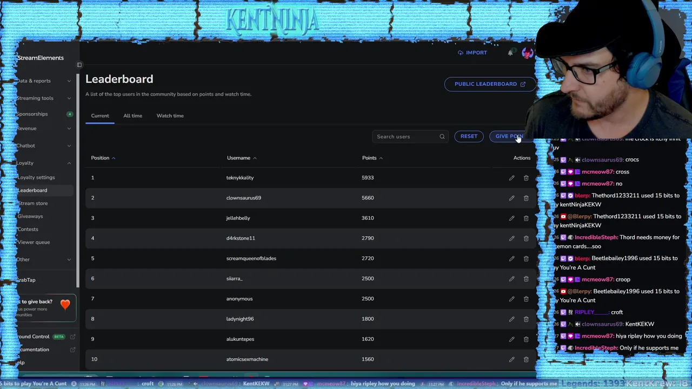This screenshot has height=389, width=692.
Task: Expand the Other menu
Action: point(44,259)
